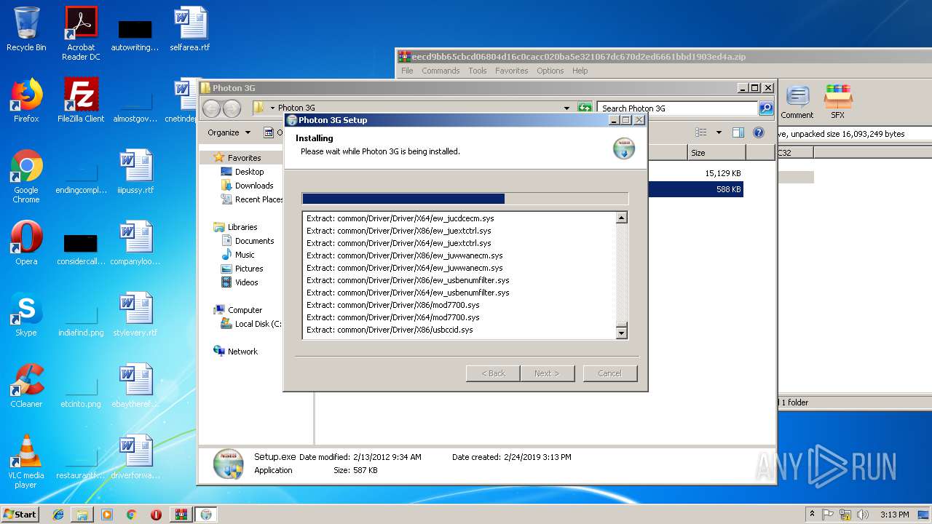Open selfarea.rtf document on desktop
The height and width of the screenshot is (524, 932).
click(x=190, y=29)
